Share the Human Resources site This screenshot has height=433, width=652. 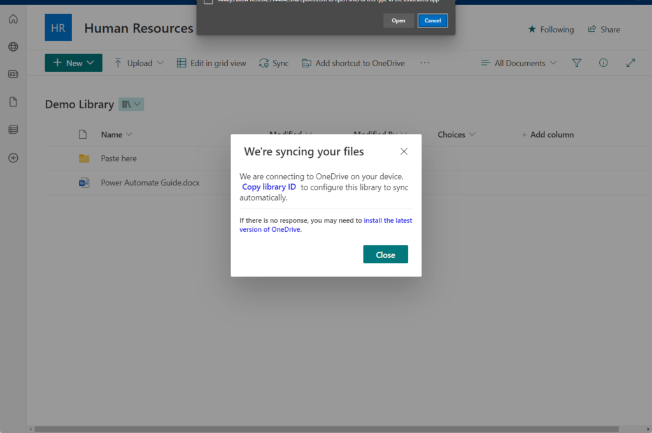(604, 29)
